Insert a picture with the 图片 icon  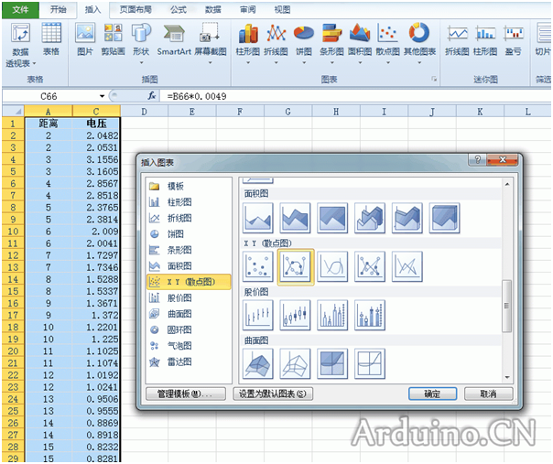tap(85, 41)
